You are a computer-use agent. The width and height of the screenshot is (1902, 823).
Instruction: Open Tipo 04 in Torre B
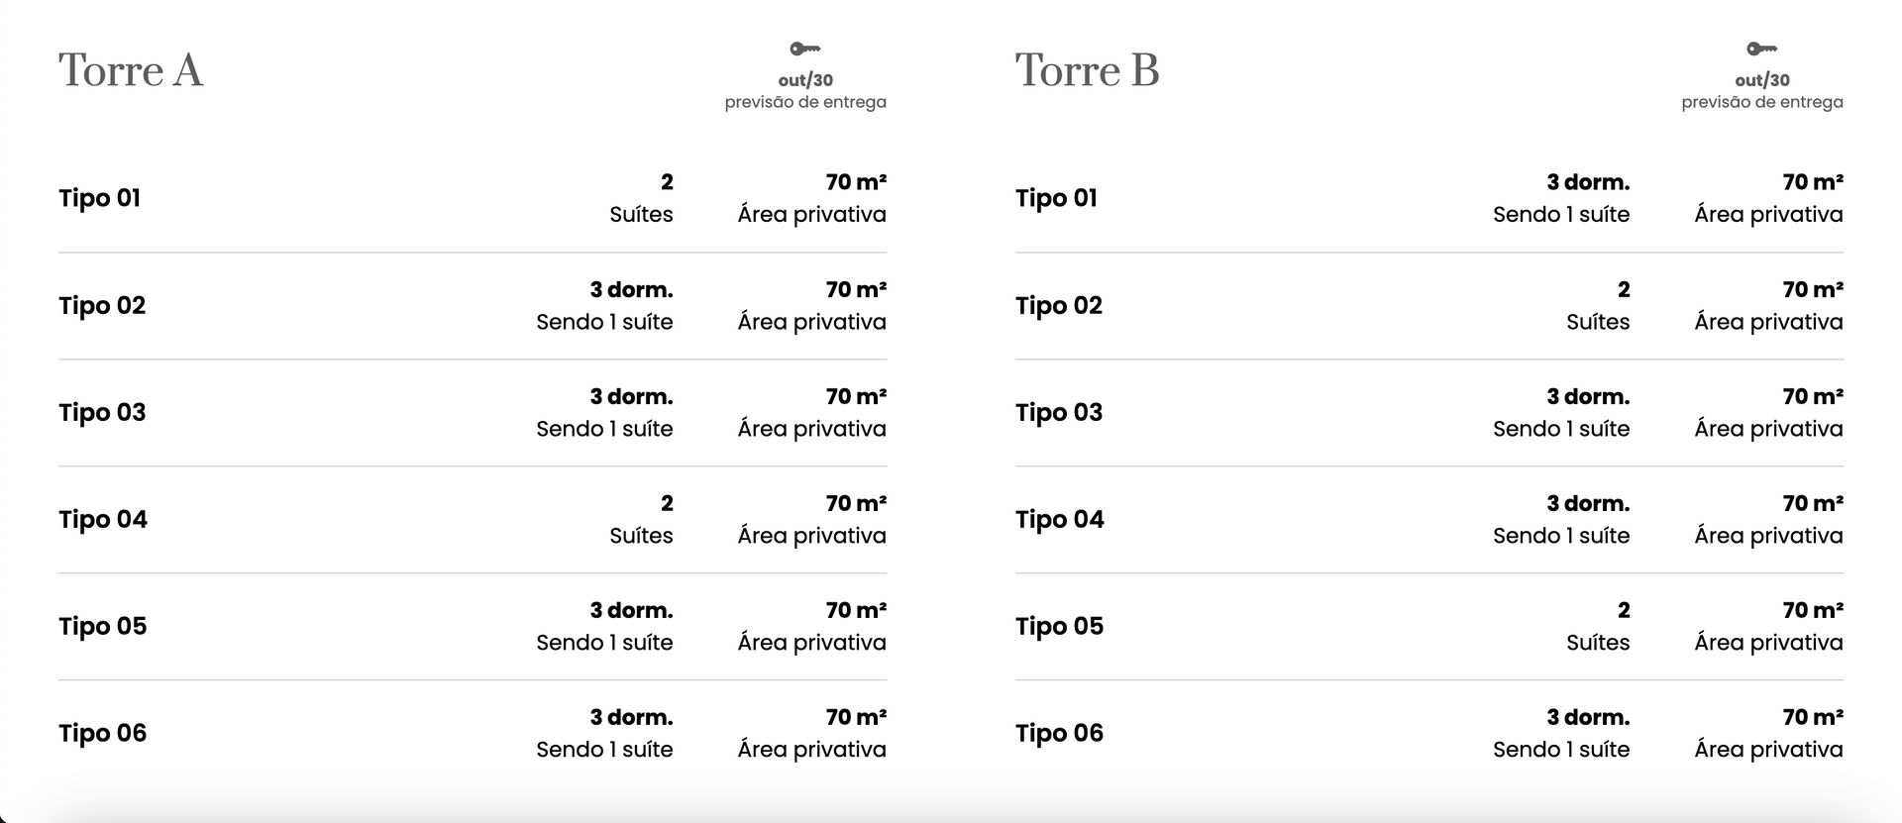point(1060,519)
